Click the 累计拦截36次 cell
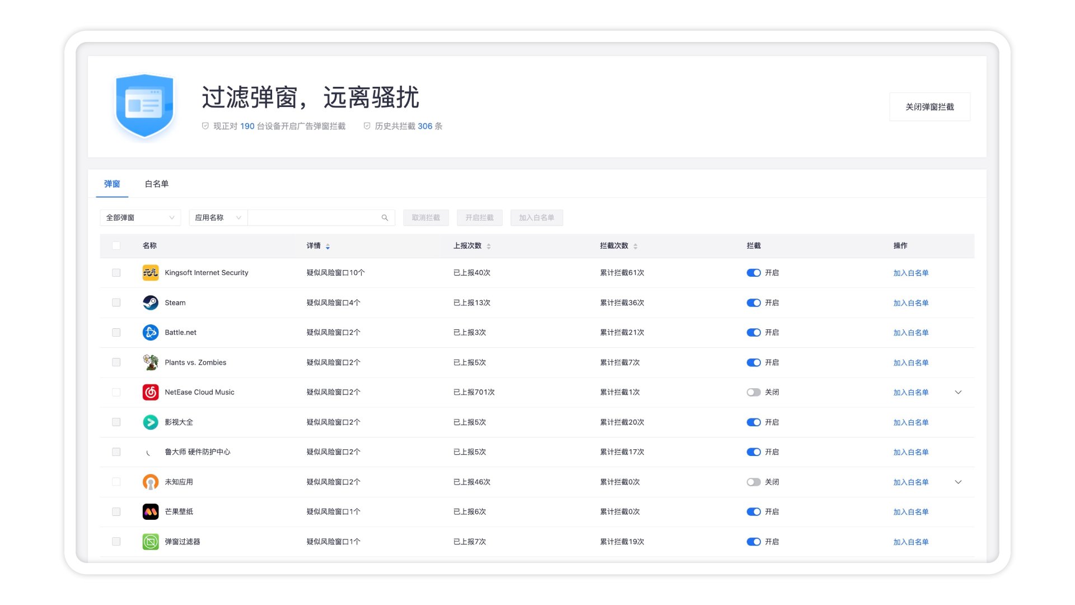The image size is (1075, 605). click(622, 302)
